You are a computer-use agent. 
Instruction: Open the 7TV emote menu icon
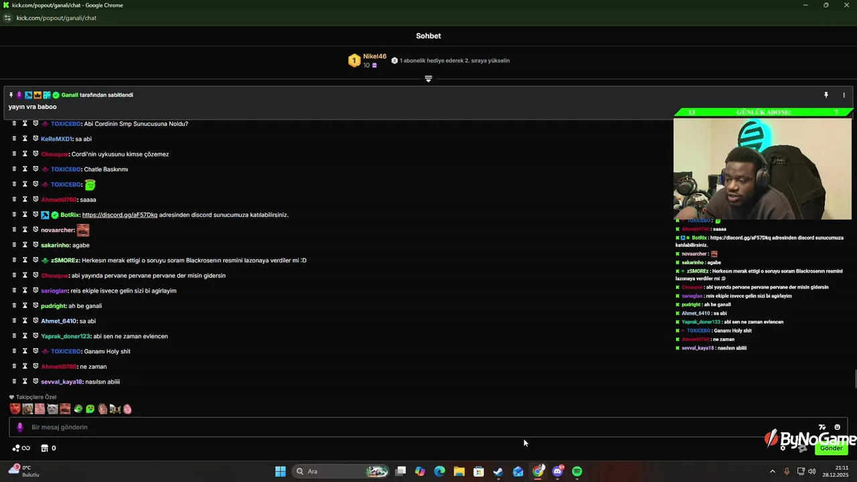[x=822, y=427]
